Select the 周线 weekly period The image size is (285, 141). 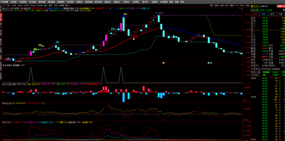pos(50,5)
